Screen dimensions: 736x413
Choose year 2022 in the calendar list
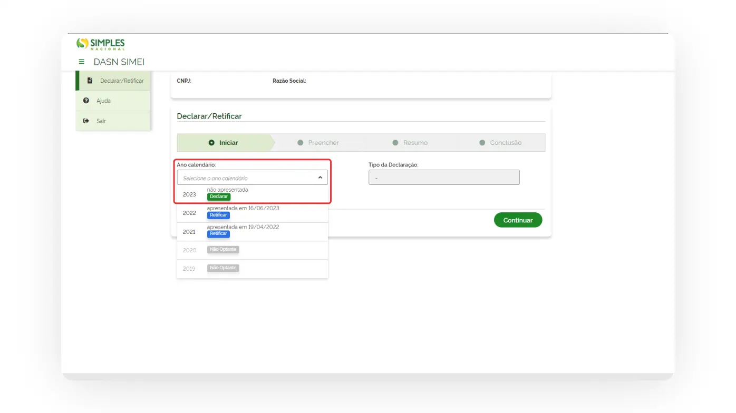pyautogui.click(x=189, y=213)
